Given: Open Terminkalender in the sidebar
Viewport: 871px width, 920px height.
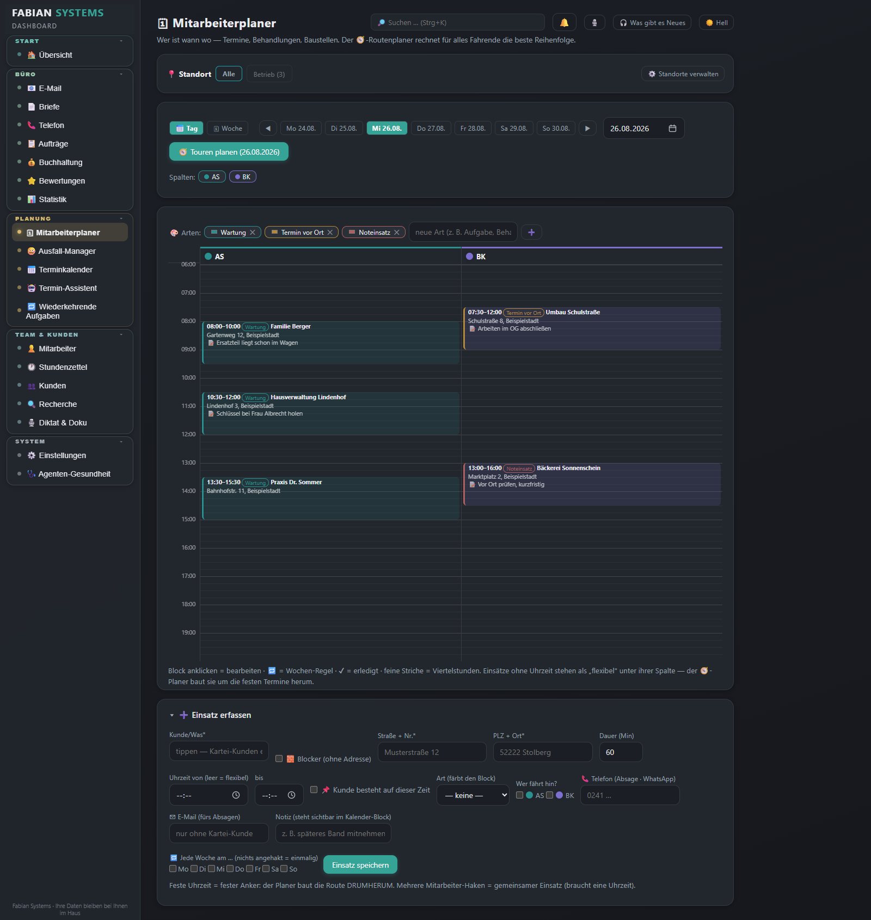Looking at the screenshot, I should [x=70, y=270].
